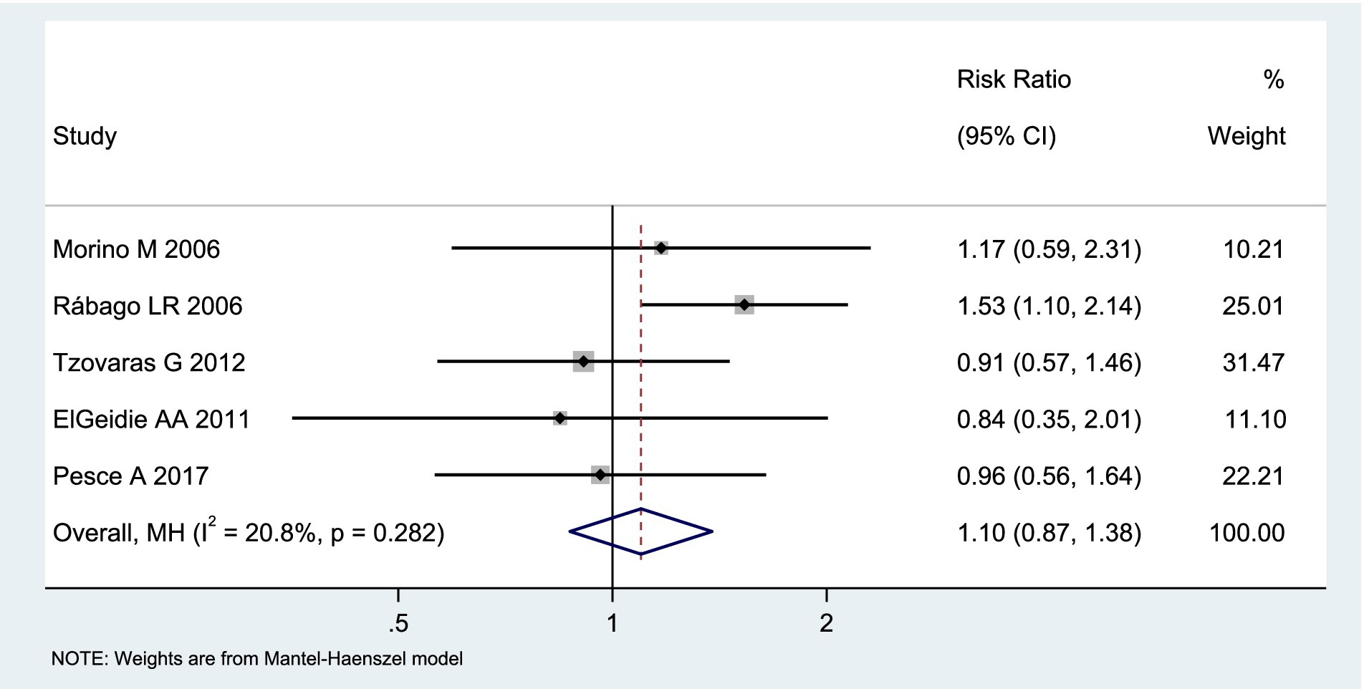Click the Risk Ratio column header

click(x=1014, y=79)
